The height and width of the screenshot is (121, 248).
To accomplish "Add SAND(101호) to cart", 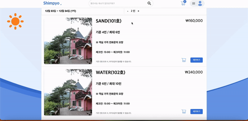I will [184, 60].
